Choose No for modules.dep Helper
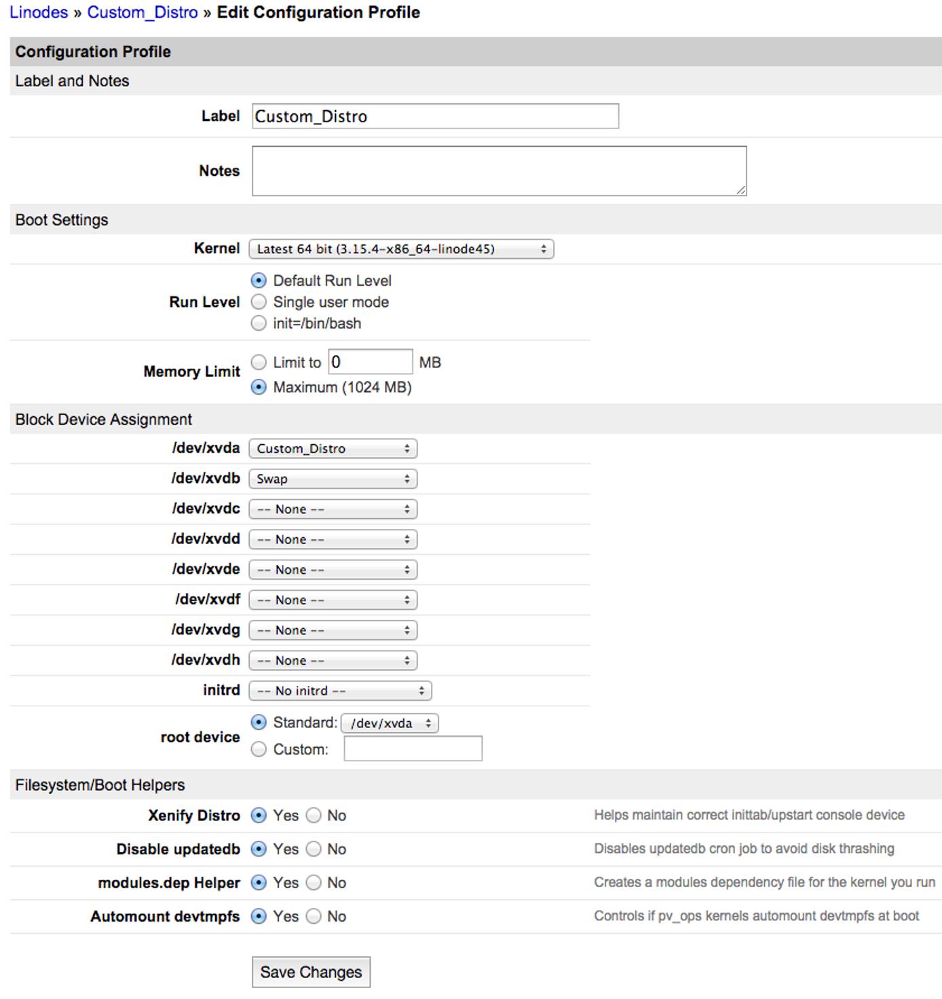The width and height of the screenshot is (942, 999). click(x=314, y=882)
